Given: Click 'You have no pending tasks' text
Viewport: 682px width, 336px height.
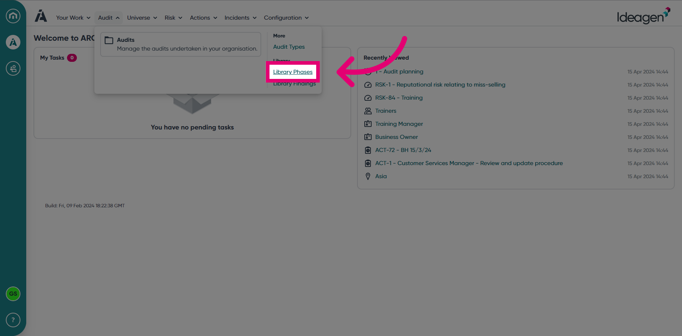Looking at the screenshot, I should pyautogui.click(x=192, y=127).
